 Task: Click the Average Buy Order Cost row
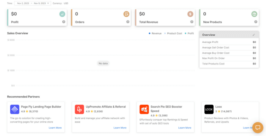(x=229, y=53)
